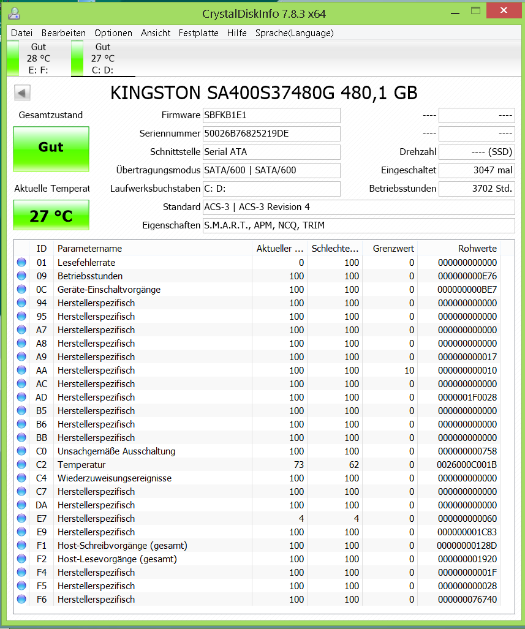Screen dimensions: 525x629
Task: Click the status dot for attribute ID AA
Action: 21,371
